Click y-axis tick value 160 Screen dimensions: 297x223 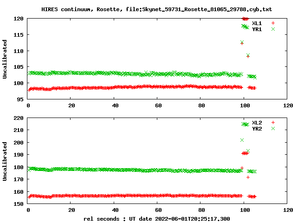[x=19, y=192]
